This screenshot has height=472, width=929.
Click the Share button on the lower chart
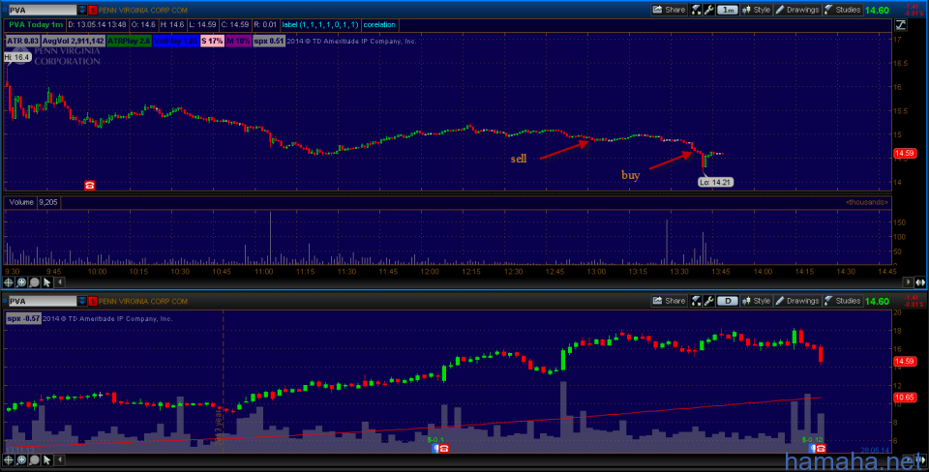[669, 301]
